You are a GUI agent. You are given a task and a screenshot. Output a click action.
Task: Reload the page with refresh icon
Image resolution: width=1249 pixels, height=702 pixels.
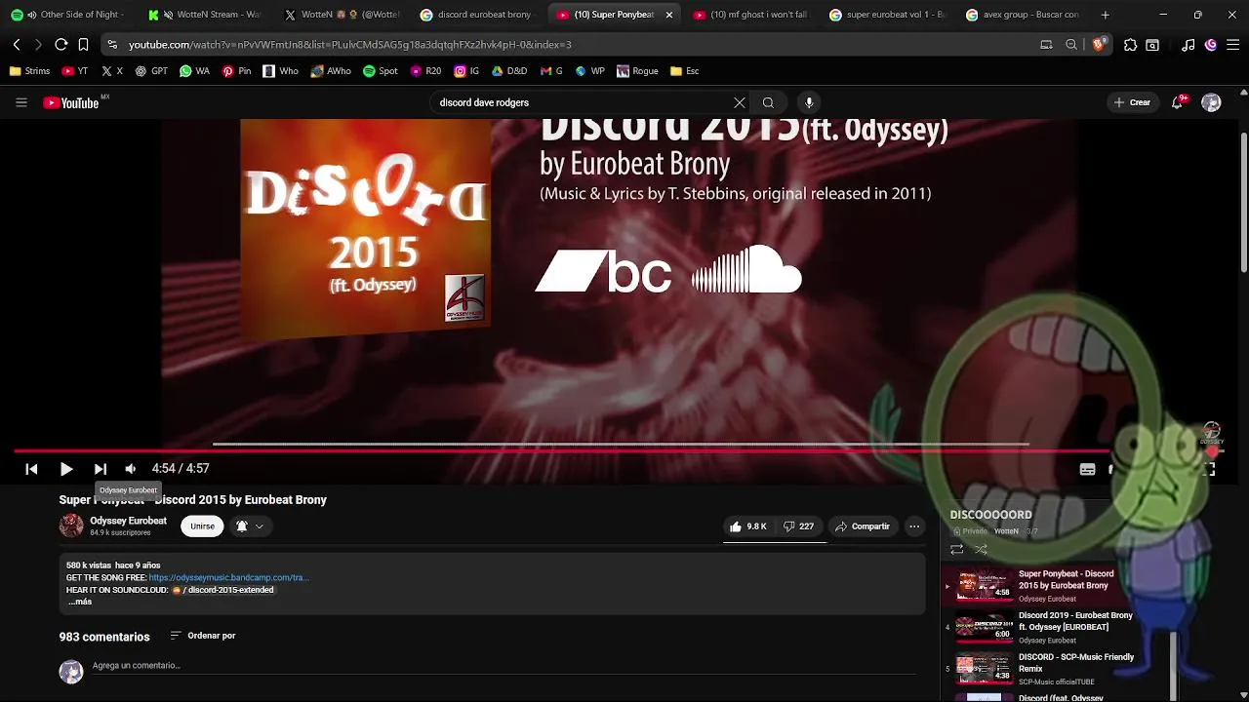tap(60, 45)
